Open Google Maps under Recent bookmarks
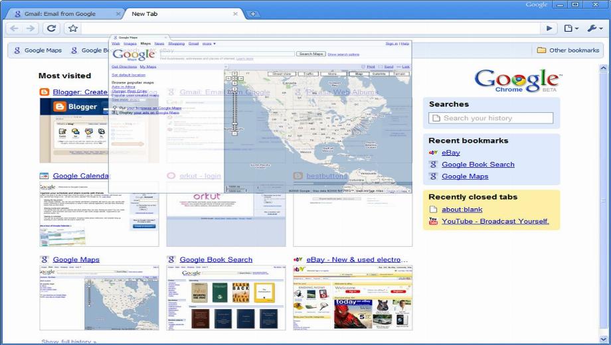 [465, 176]
